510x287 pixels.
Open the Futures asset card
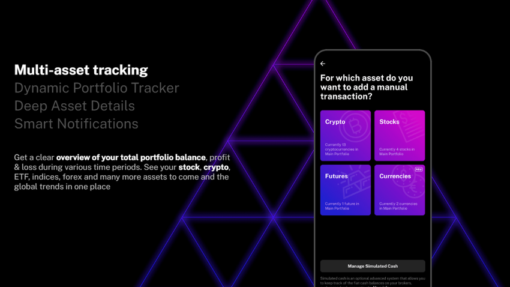pos(346,190)
